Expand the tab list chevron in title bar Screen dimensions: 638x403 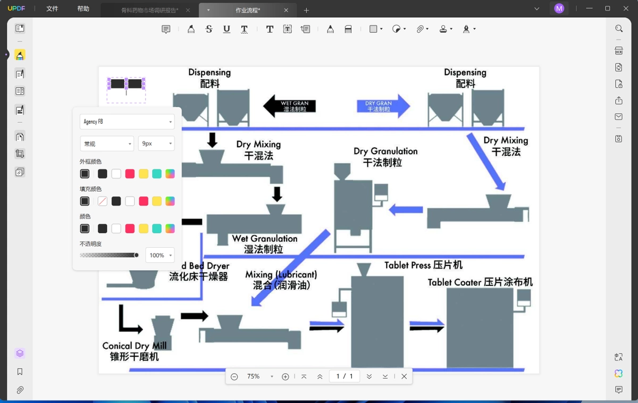[x=537, y=9]
